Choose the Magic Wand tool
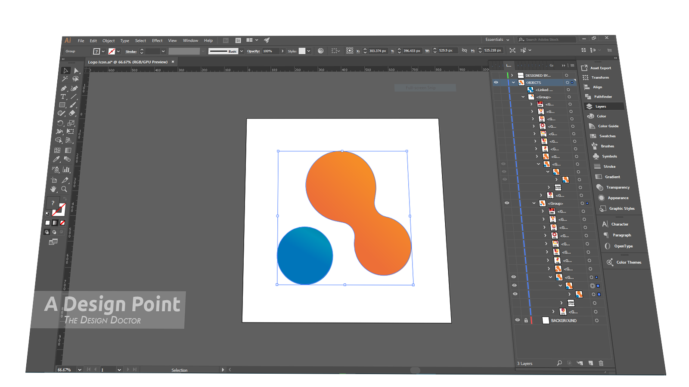 point(65,79)
